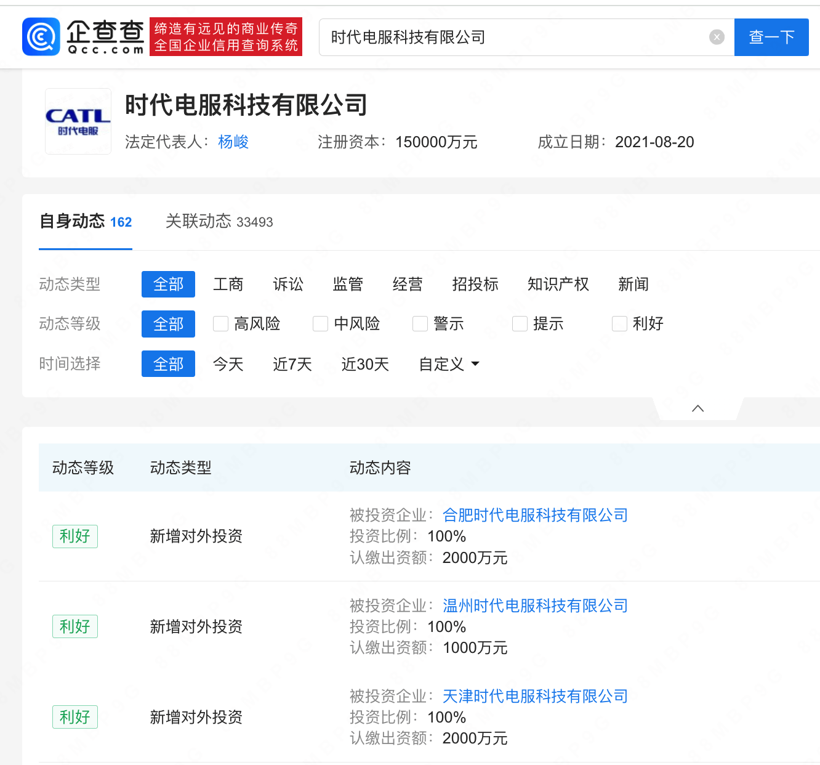Open legal representative 杨峻 link
This screenshot has width=820, height=765.
pos(233,142)
